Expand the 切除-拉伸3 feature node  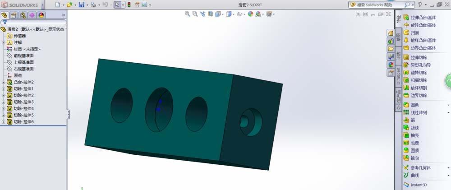coord(4,102)
